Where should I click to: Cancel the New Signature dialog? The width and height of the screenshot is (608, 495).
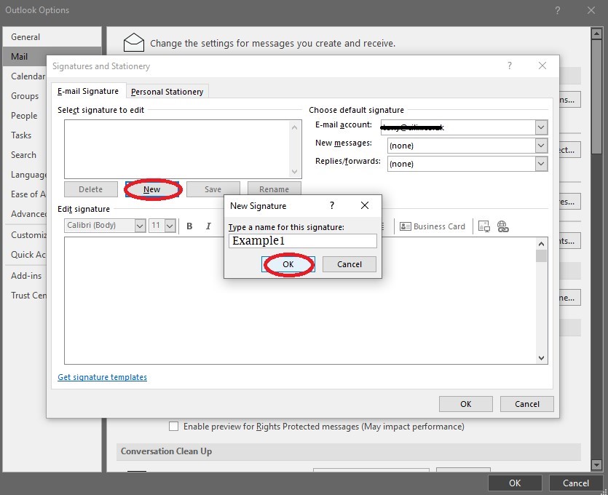point(349,264)
